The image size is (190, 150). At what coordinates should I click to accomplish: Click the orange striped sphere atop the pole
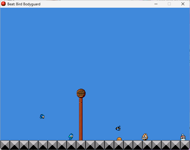pyautogui.click(x=81, y=93)
